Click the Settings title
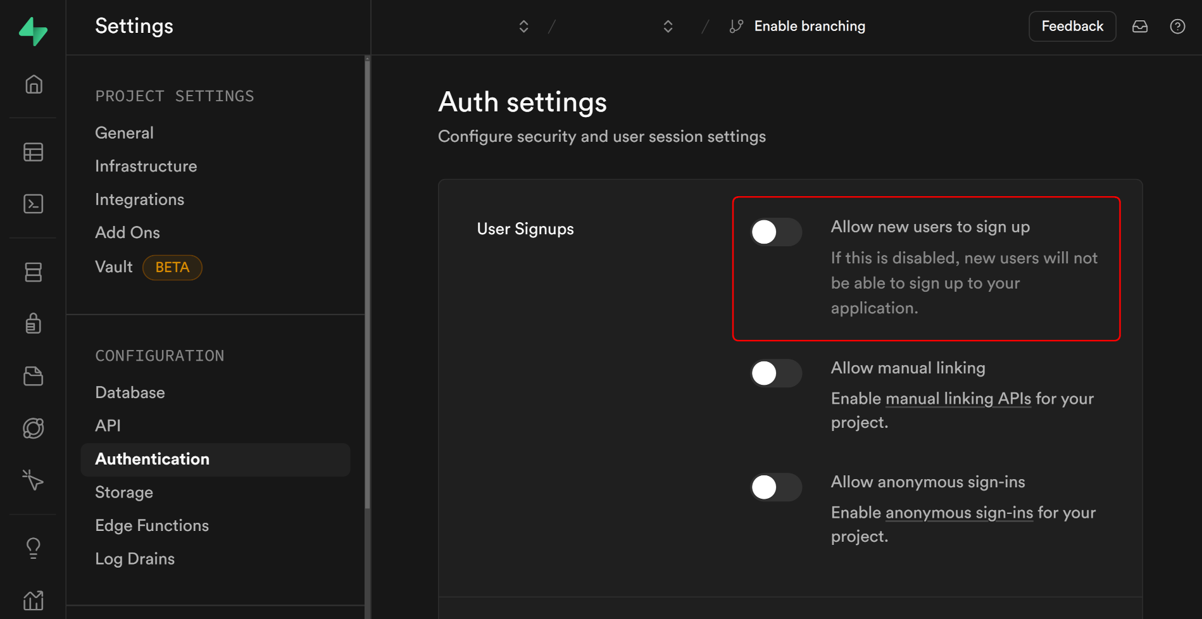Screen dimensions: 1202x619 (x=134, y=26)
